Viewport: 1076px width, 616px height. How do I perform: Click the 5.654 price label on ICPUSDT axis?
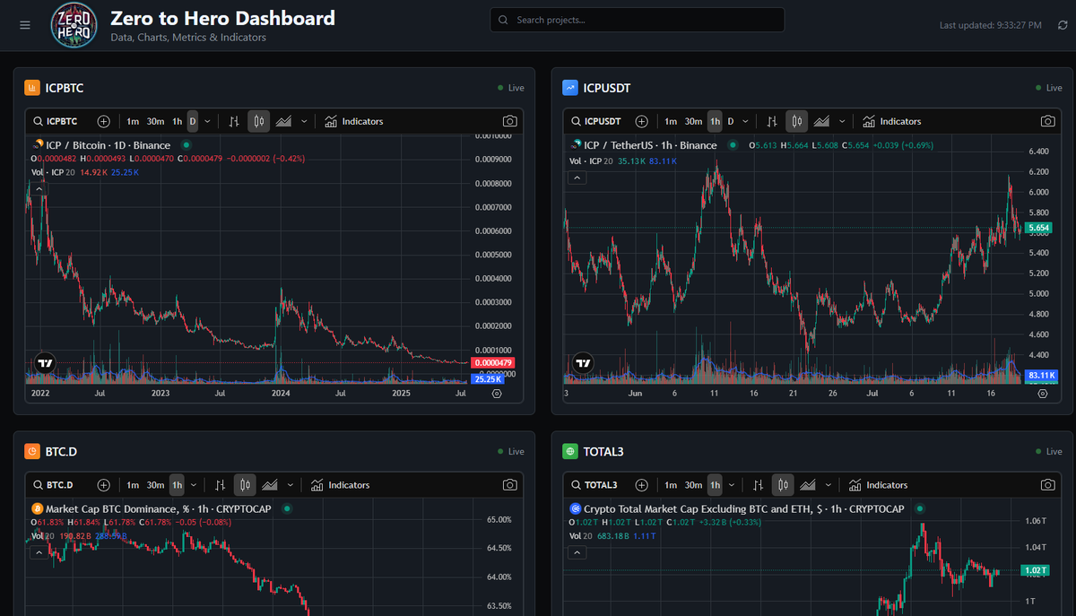[x=1039, y=229]
